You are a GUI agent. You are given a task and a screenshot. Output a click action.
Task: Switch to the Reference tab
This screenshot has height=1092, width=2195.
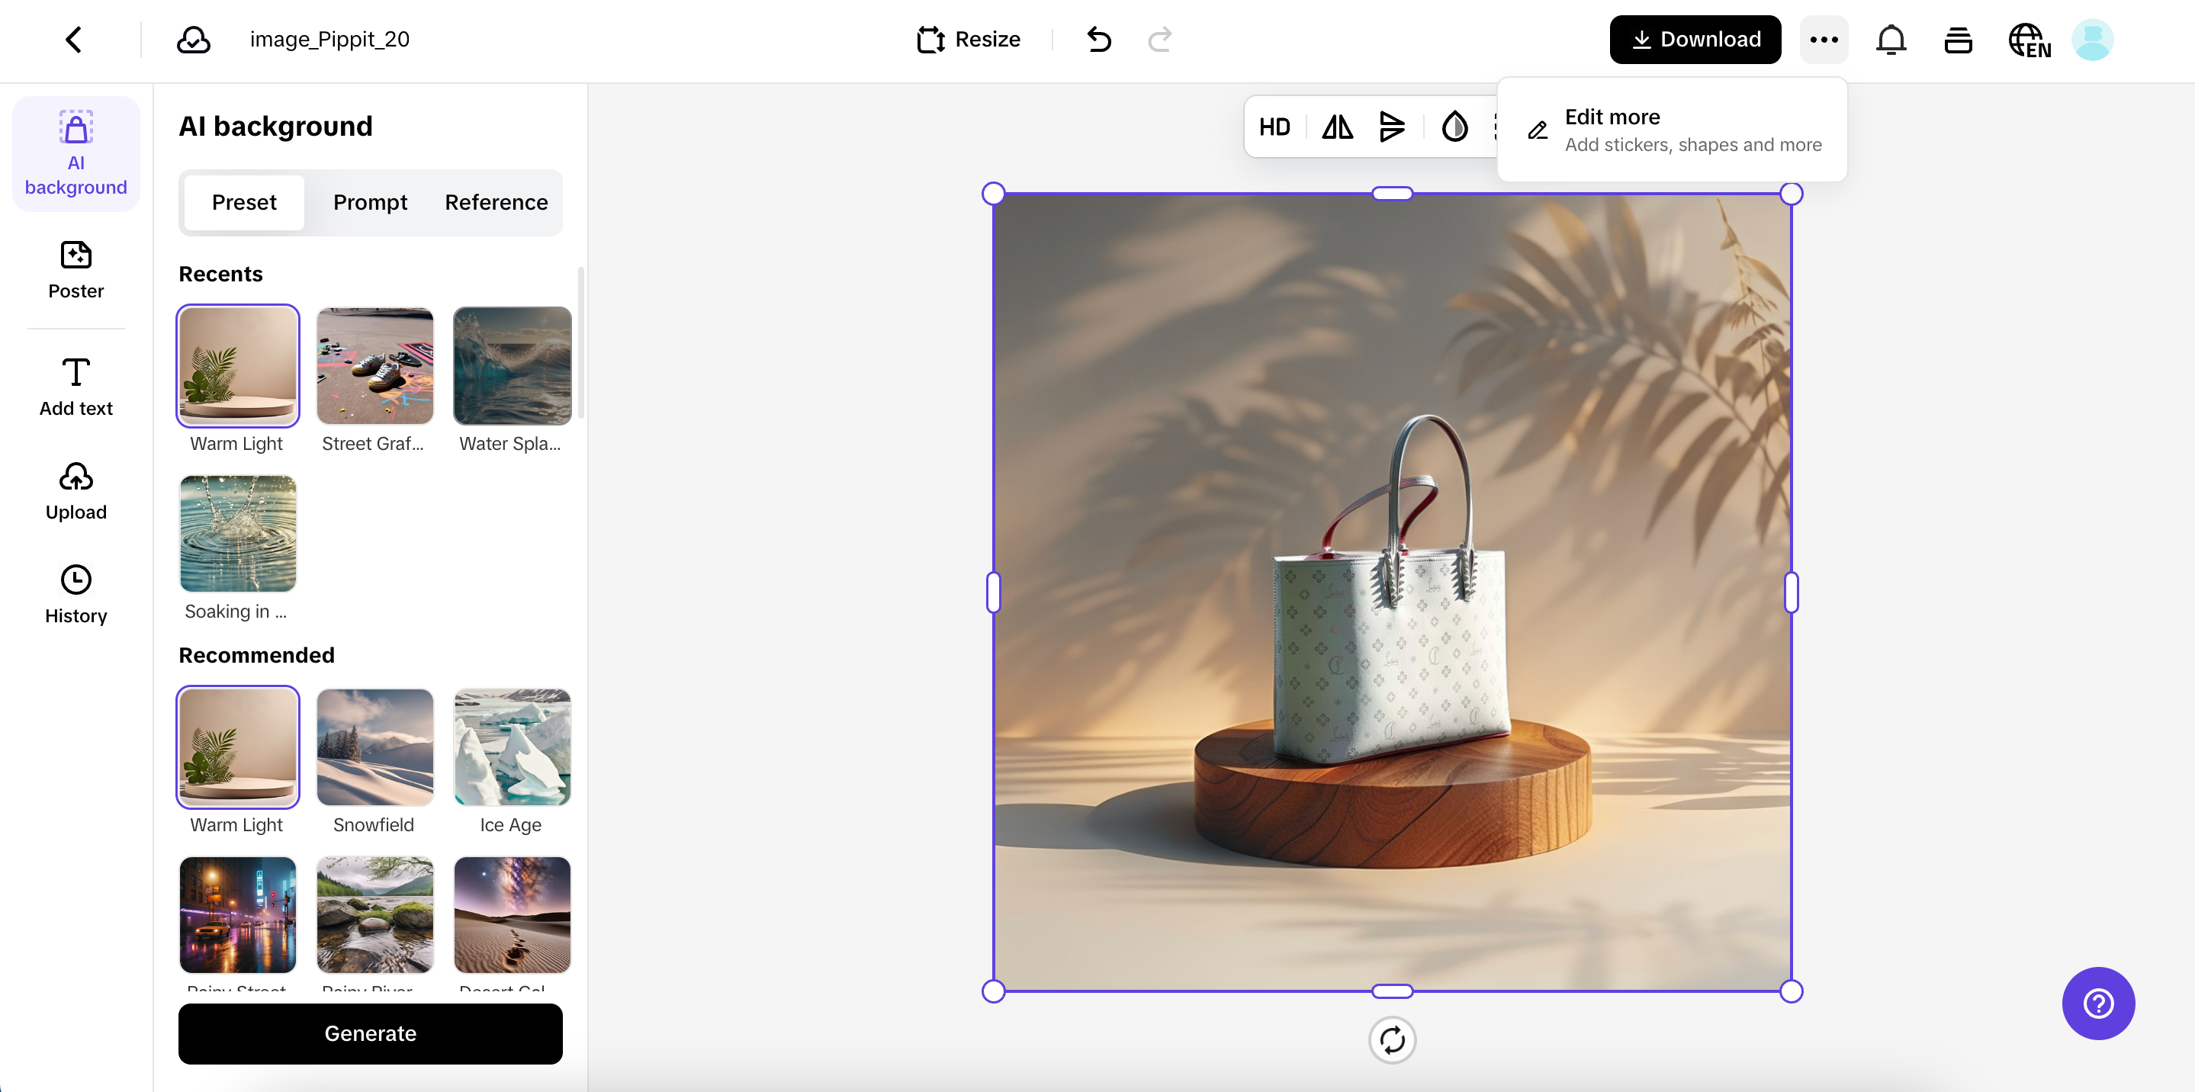[x=495, y=202]
